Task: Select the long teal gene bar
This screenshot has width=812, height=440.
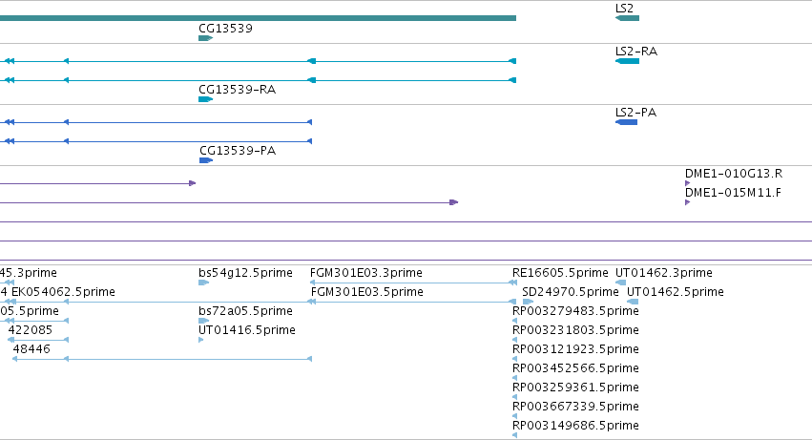Action: 258,18
